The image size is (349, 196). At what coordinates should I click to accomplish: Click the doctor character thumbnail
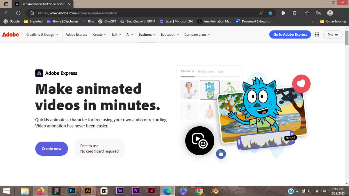tap(189, 90)
